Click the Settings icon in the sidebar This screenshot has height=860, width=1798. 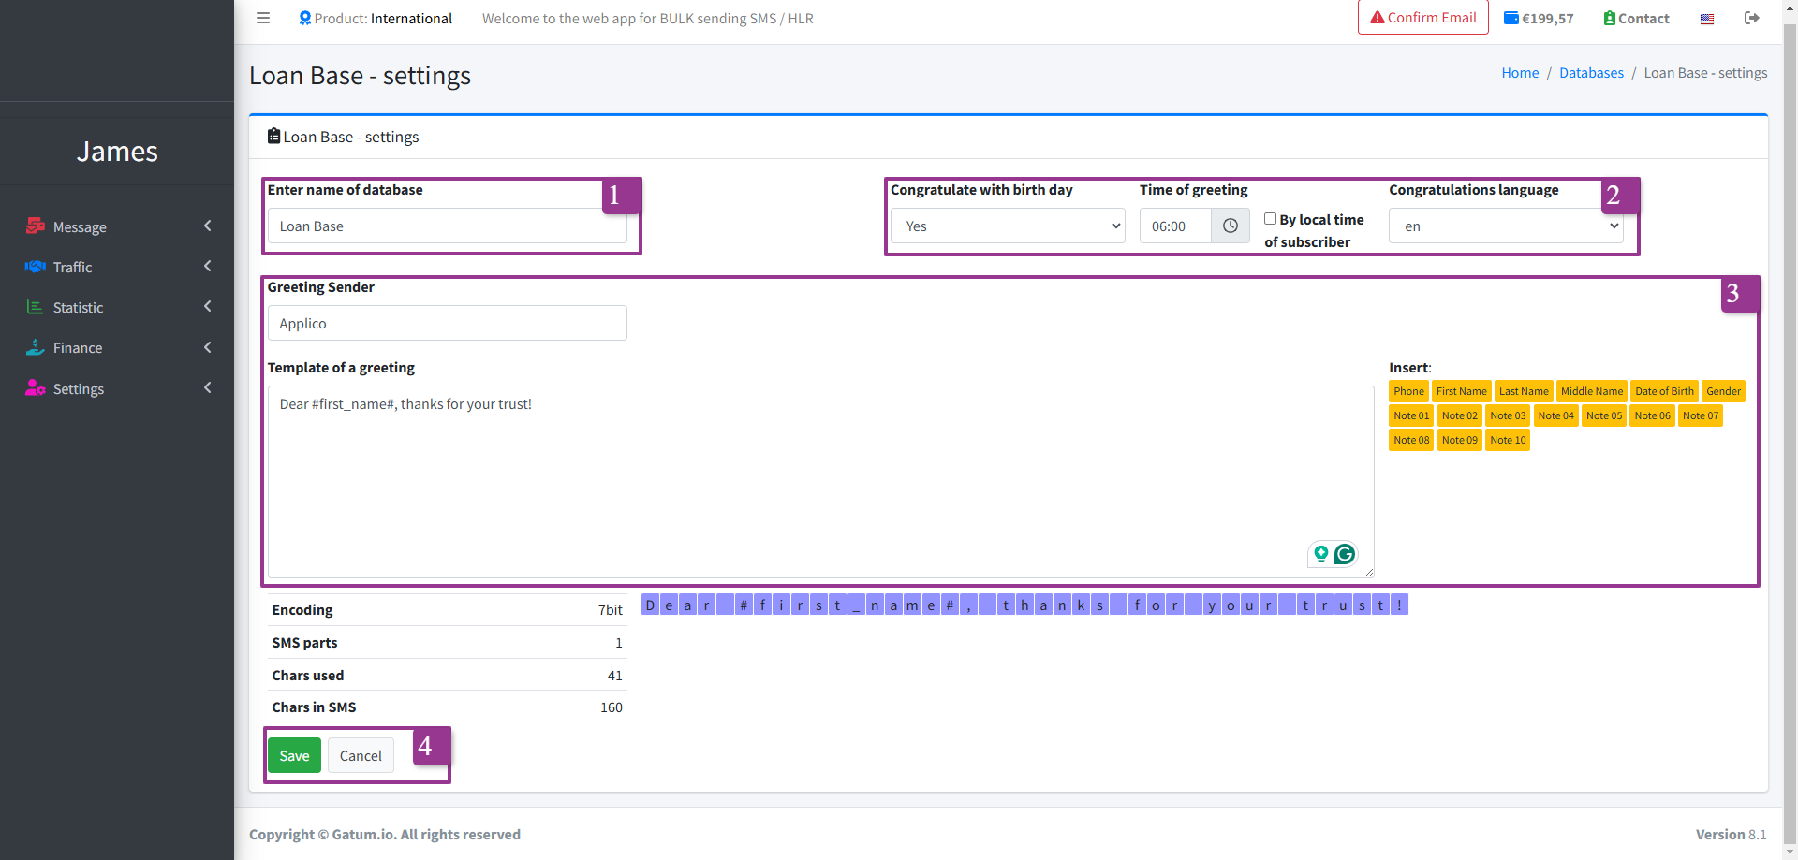(x=35, y=388)
